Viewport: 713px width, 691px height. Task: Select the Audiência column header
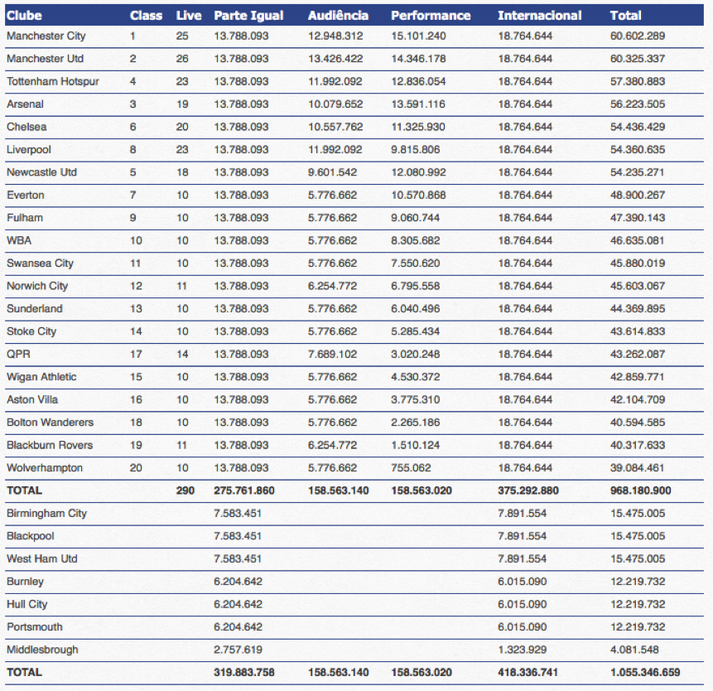(338, 15)
